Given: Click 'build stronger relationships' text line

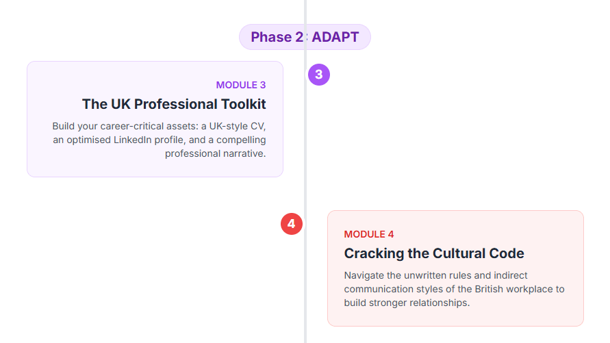Looking at the screenshot, I should point(407,303).
